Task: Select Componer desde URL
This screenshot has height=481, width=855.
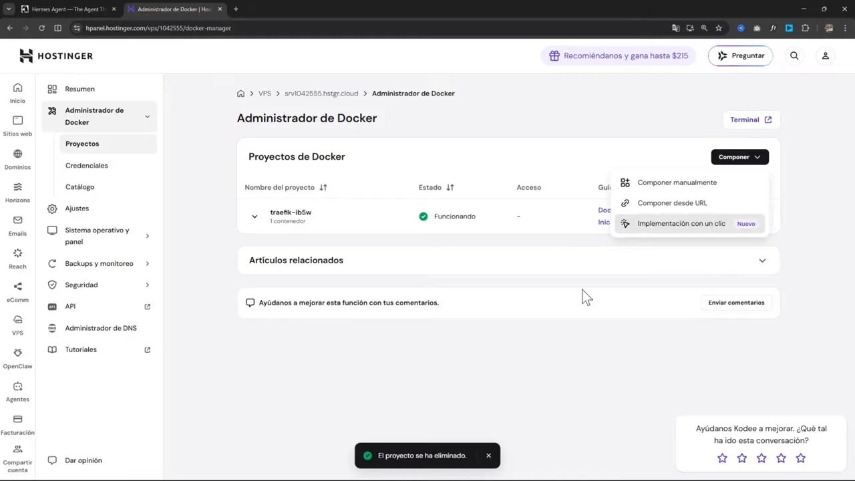Action: [690, 203]
